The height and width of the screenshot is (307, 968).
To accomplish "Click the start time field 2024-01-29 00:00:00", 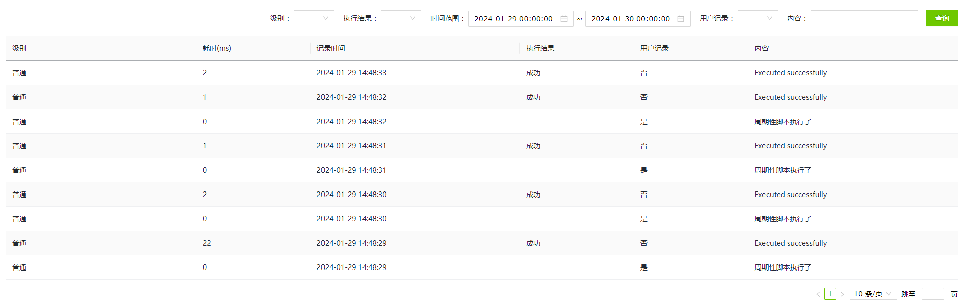I will pyautogui.click(x=513, y=19).
